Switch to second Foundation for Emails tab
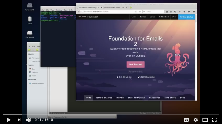The width and height of the screenshot is (222, 124). [x=115, y=8]
